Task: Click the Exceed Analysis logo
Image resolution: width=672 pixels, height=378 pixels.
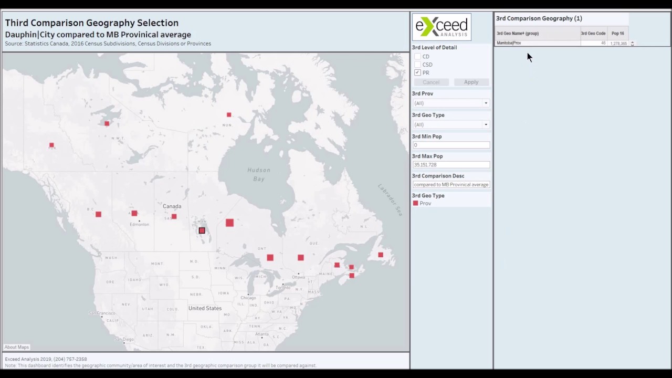Action: point(442,27)
